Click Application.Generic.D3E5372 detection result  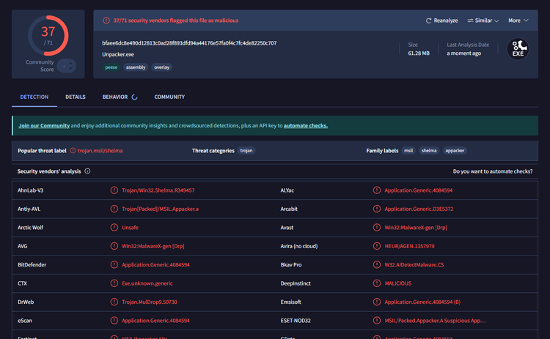point(419,209)
